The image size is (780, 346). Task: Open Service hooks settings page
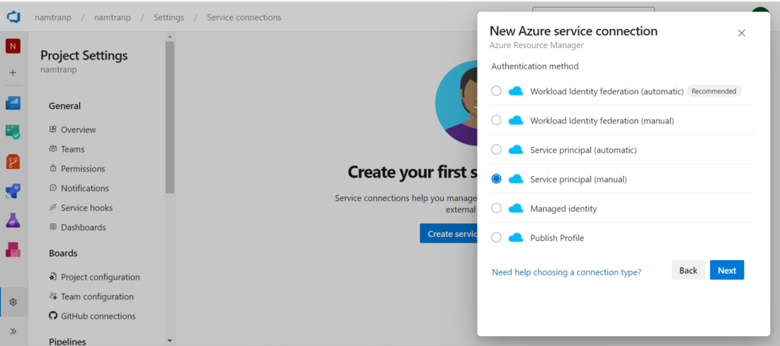86,208
